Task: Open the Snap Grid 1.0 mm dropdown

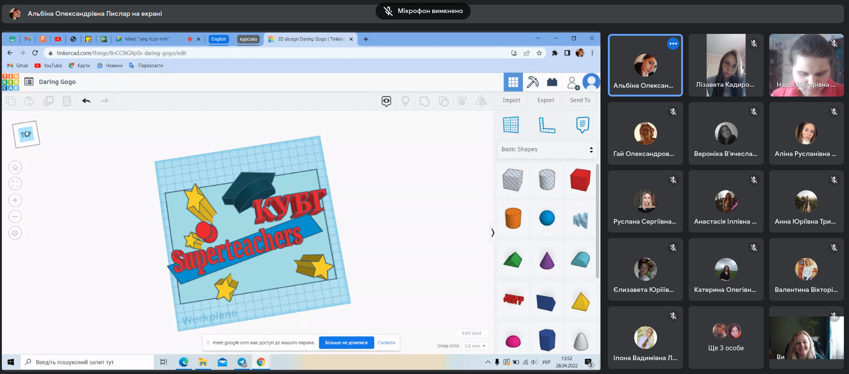Action: 475,346
